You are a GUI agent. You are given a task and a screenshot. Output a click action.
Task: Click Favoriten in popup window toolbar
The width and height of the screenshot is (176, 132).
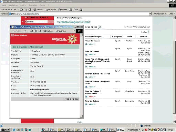[x=61, y=31]
